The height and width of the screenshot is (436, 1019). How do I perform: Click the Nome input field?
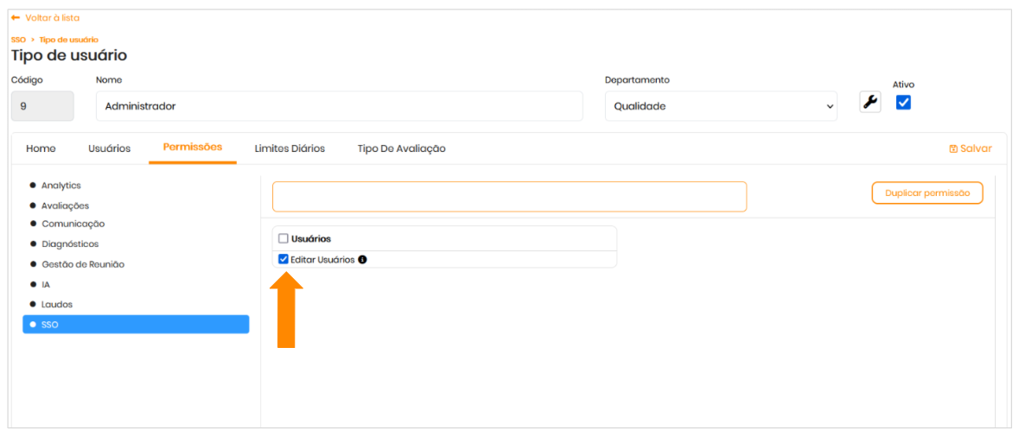click(339, 106)
